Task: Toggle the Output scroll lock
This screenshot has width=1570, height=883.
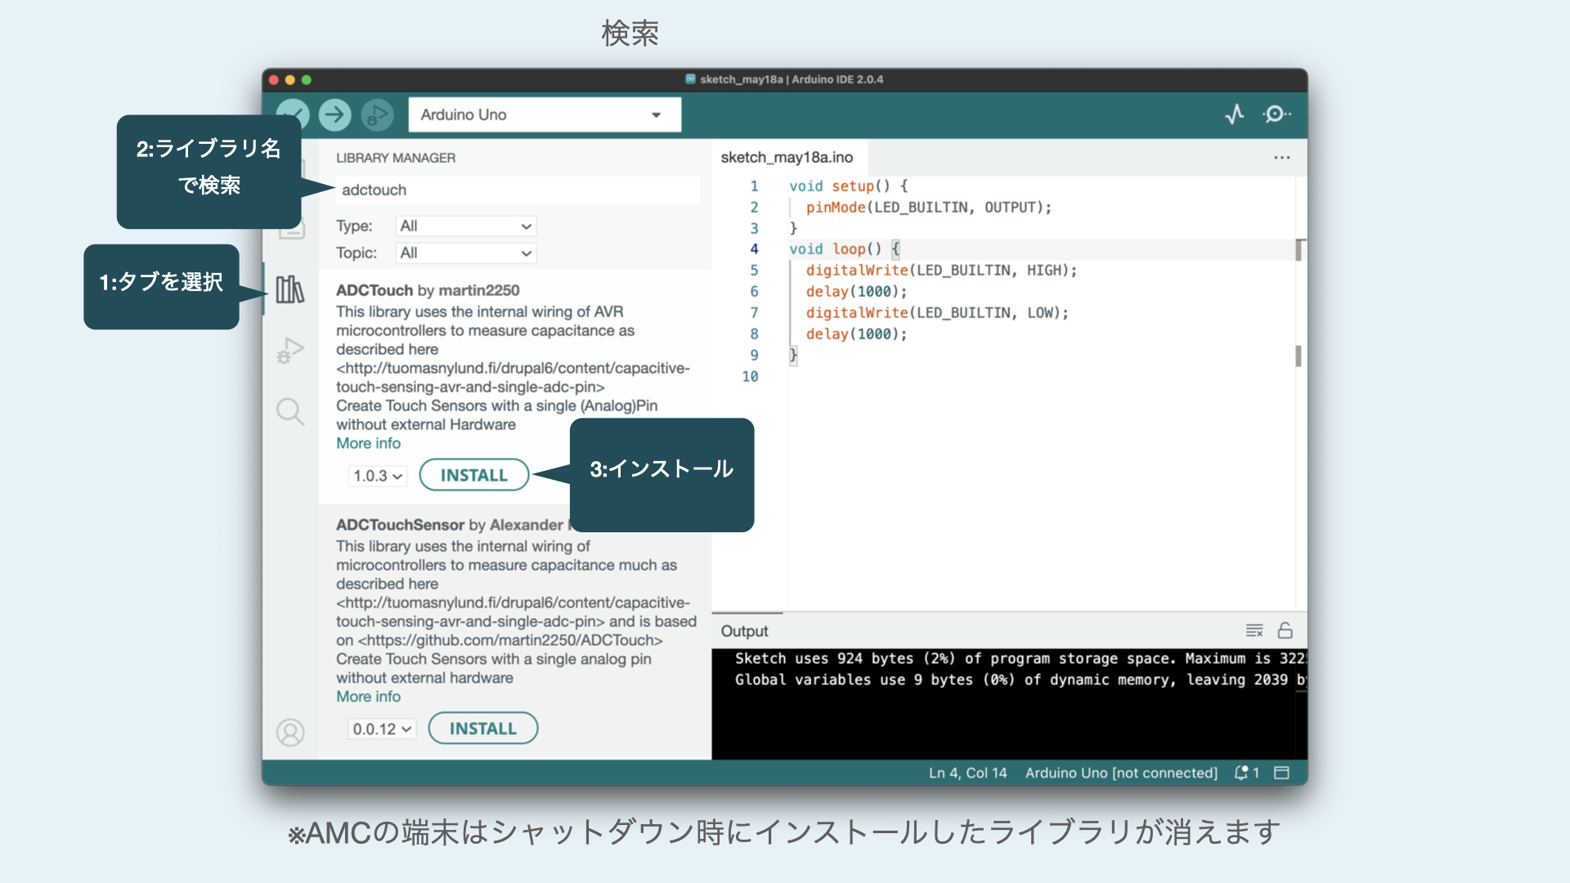Action: 1285,630
